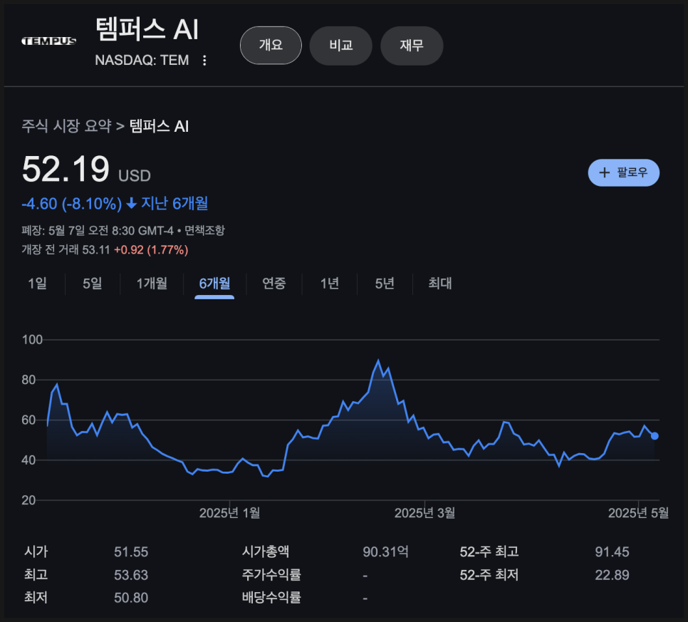Screen dimensions: 688x622
Task: Click the Tempus company logo
Action: [49, 41]
